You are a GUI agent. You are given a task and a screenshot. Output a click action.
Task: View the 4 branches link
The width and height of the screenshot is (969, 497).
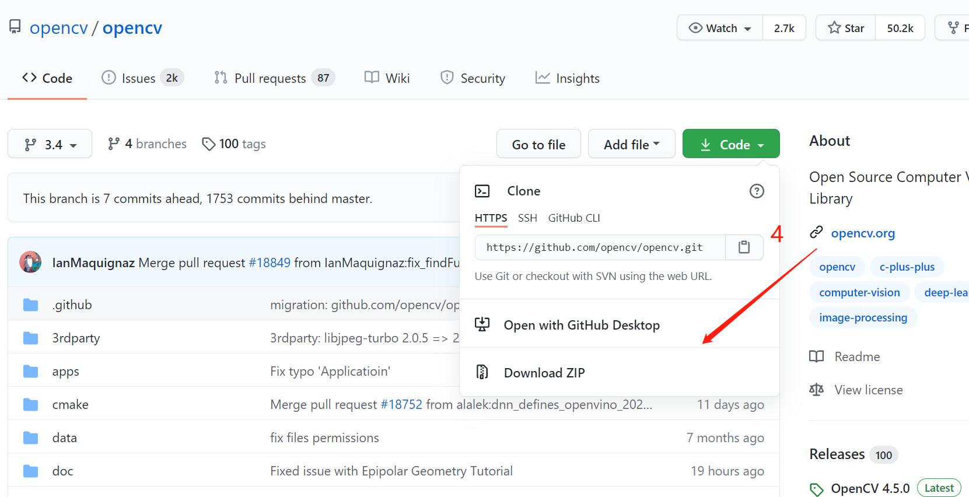pyautogui.click(x=147, y=143)
